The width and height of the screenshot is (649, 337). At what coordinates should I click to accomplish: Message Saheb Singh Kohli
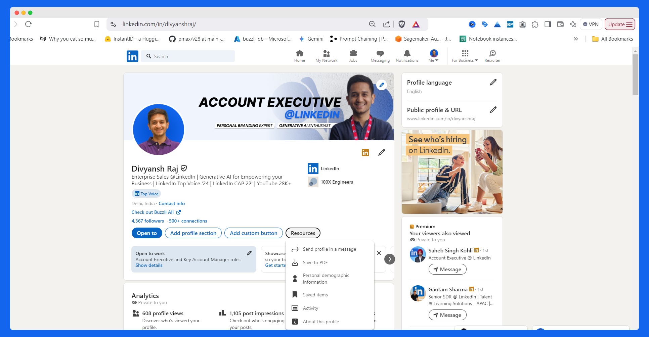point(447,269)
